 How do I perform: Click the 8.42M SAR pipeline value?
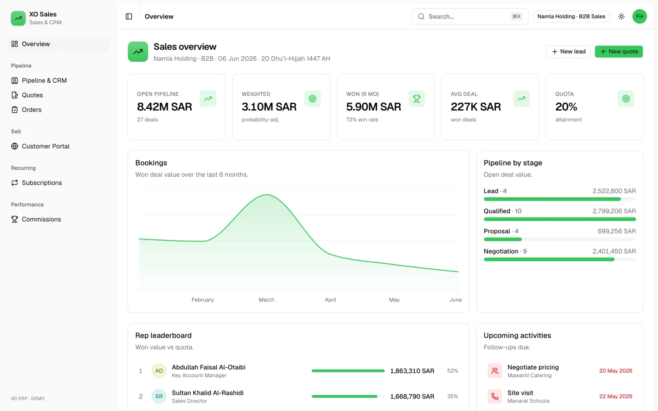164,107
